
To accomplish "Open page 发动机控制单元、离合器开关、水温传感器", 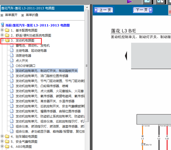I will tap(45, 101).
